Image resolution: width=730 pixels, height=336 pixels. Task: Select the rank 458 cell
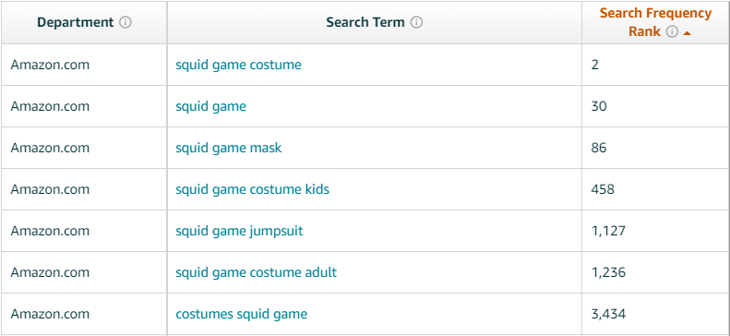click(655, 189)
